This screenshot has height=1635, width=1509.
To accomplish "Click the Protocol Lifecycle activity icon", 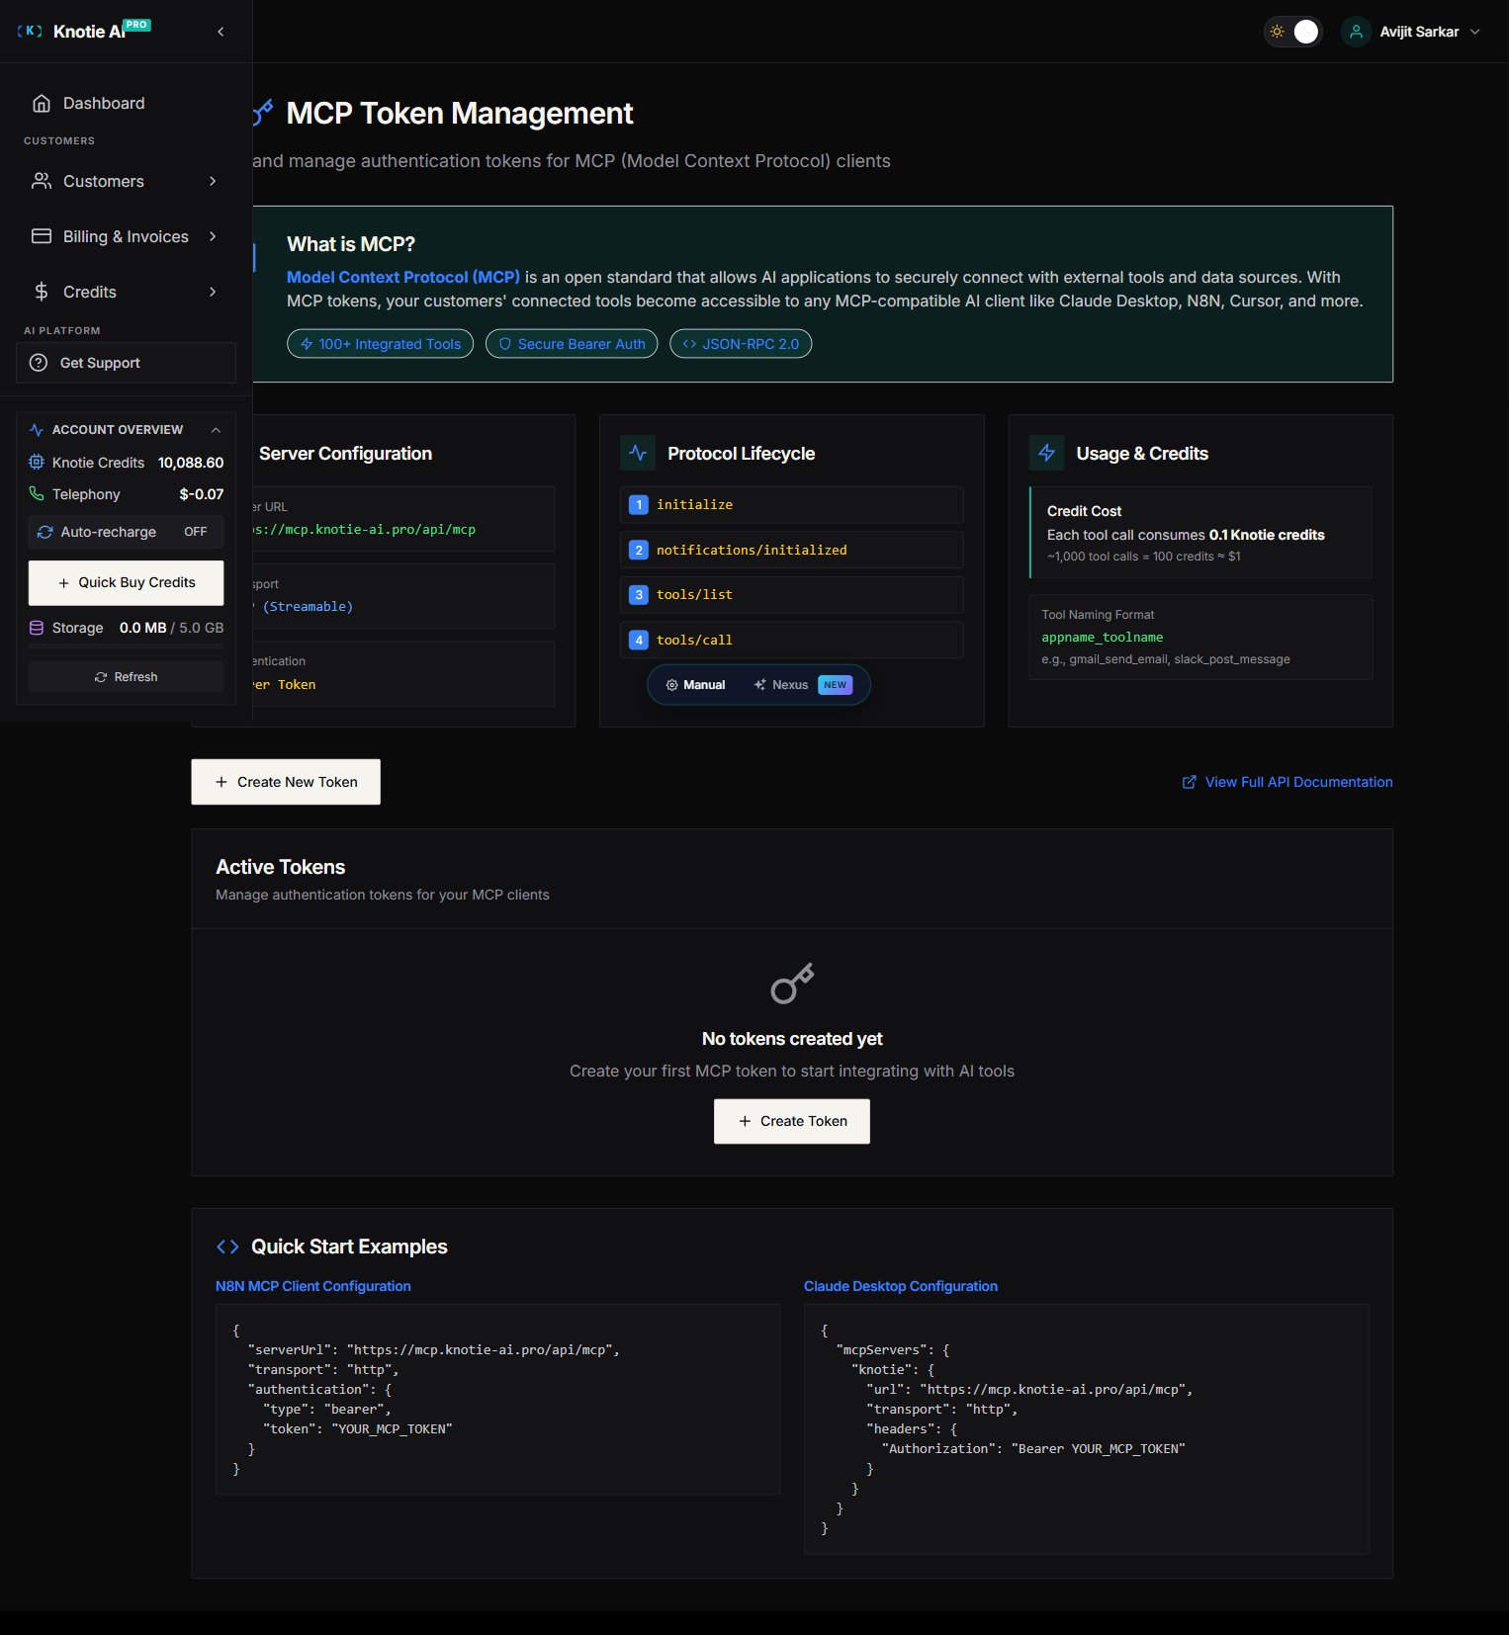I will 638,453.
